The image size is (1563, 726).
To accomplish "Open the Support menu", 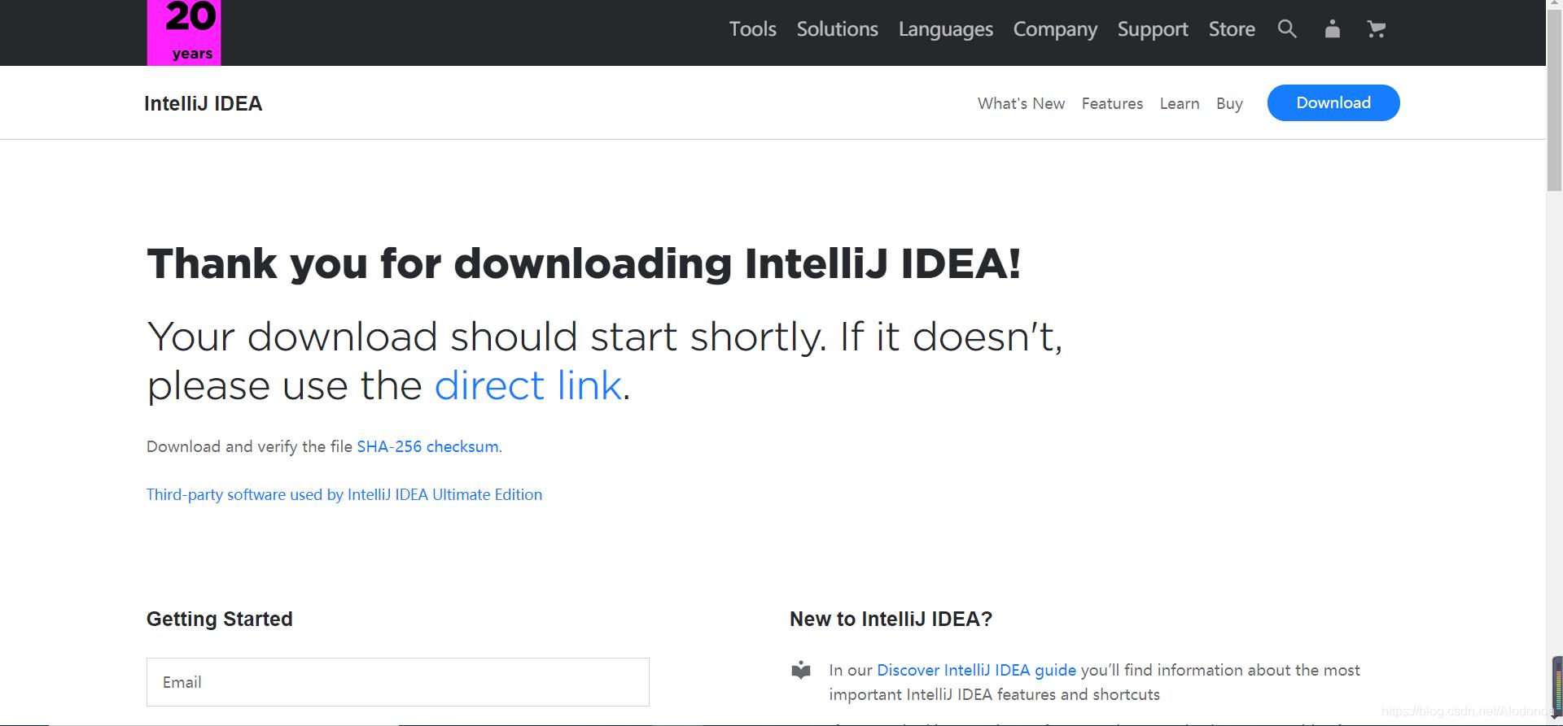I will [x=1153, y=29].
